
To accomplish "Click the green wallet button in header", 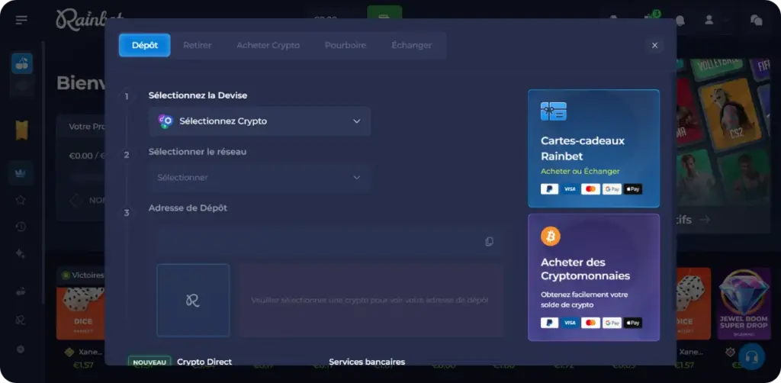I will pos(384,12).
